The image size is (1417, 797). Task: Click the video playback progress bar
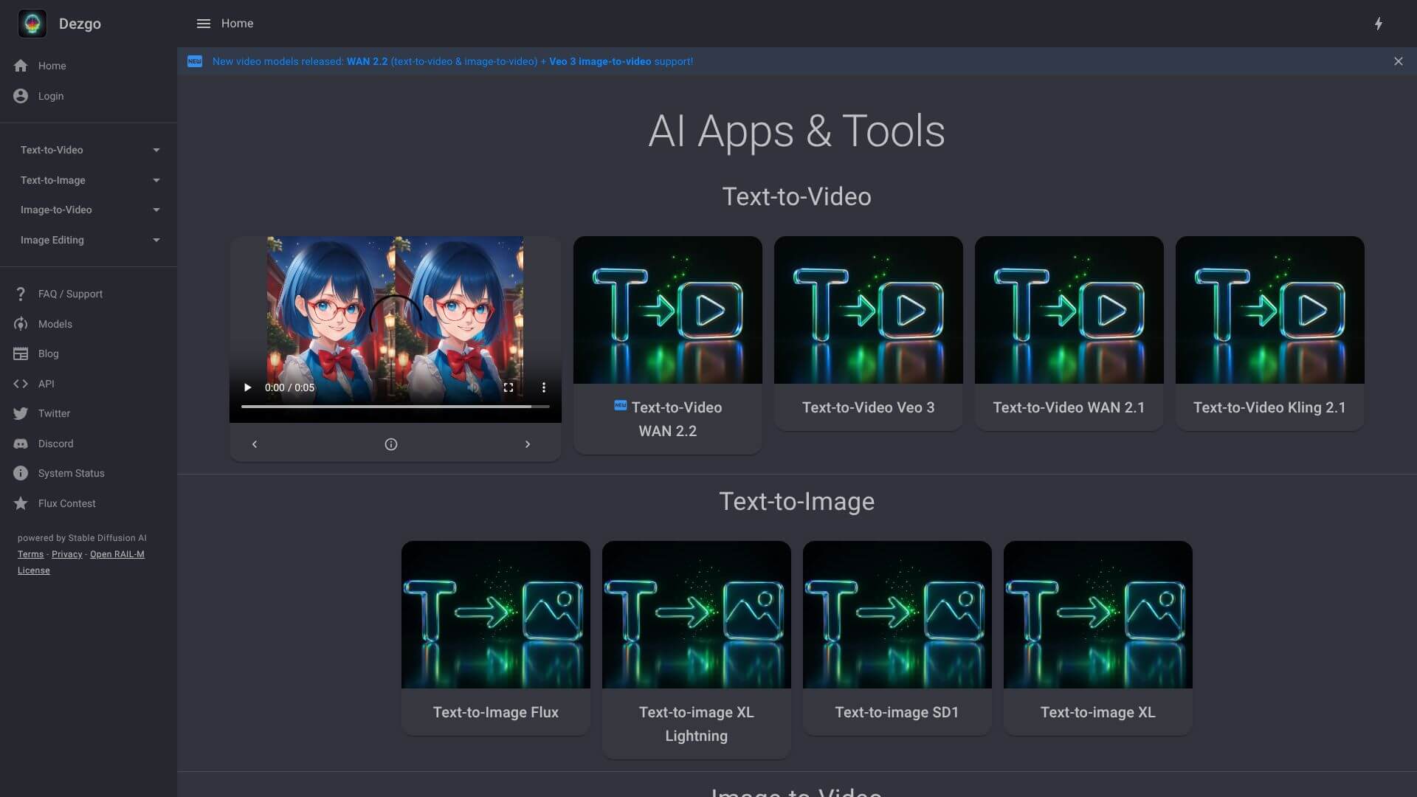(x=395, y=406)
